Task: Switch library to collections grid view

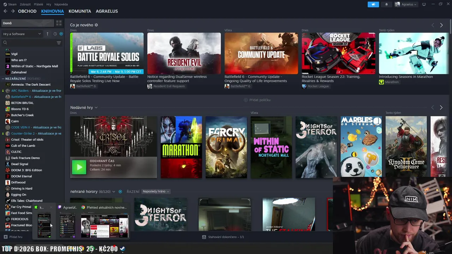Action: coord(59,23)
